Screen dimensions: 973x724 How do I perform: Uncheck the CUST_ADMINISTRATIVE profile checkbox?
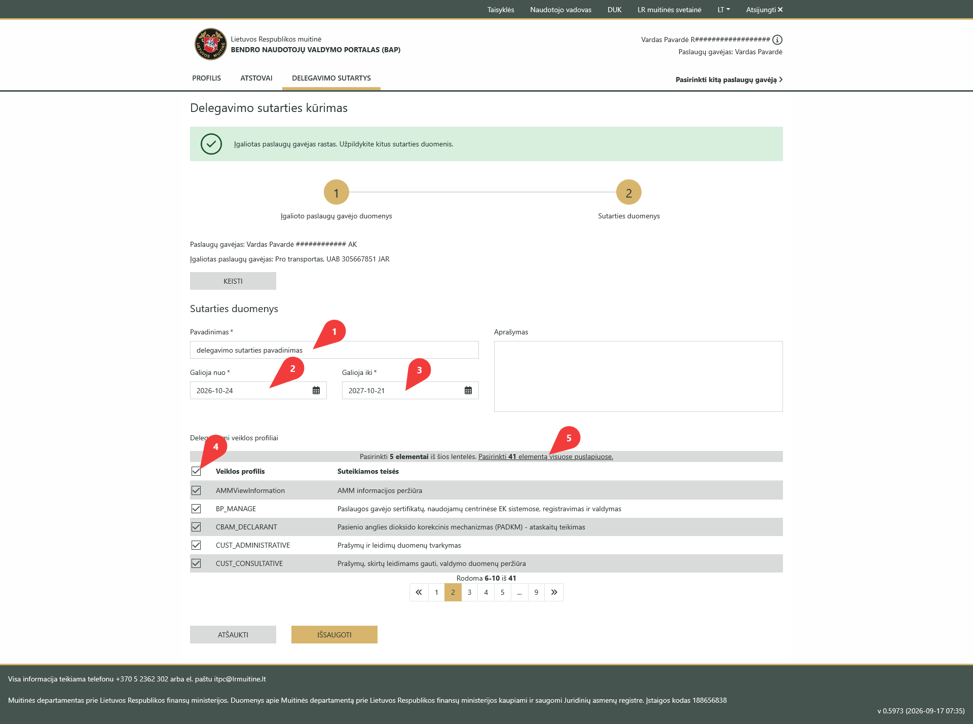[x=196, y=545]
